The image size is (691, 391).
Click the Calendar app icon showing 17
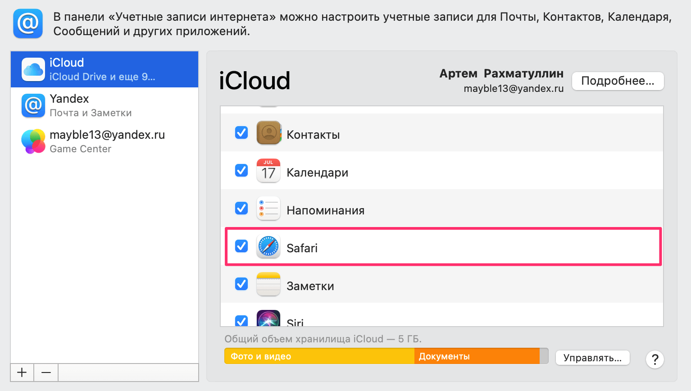pyautogui.click(x=268, y=171)
